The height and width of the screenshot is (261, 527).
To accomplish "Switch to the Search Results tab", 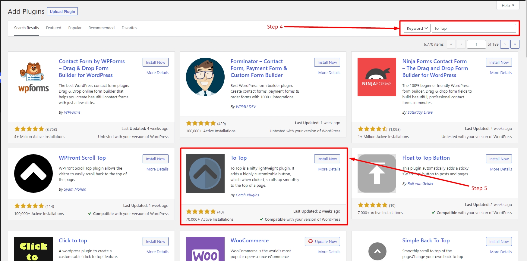I will pos(27,28).
